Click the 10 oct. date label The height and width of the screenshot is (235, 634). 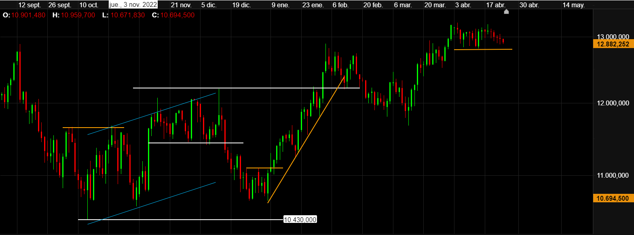[89, 5]
